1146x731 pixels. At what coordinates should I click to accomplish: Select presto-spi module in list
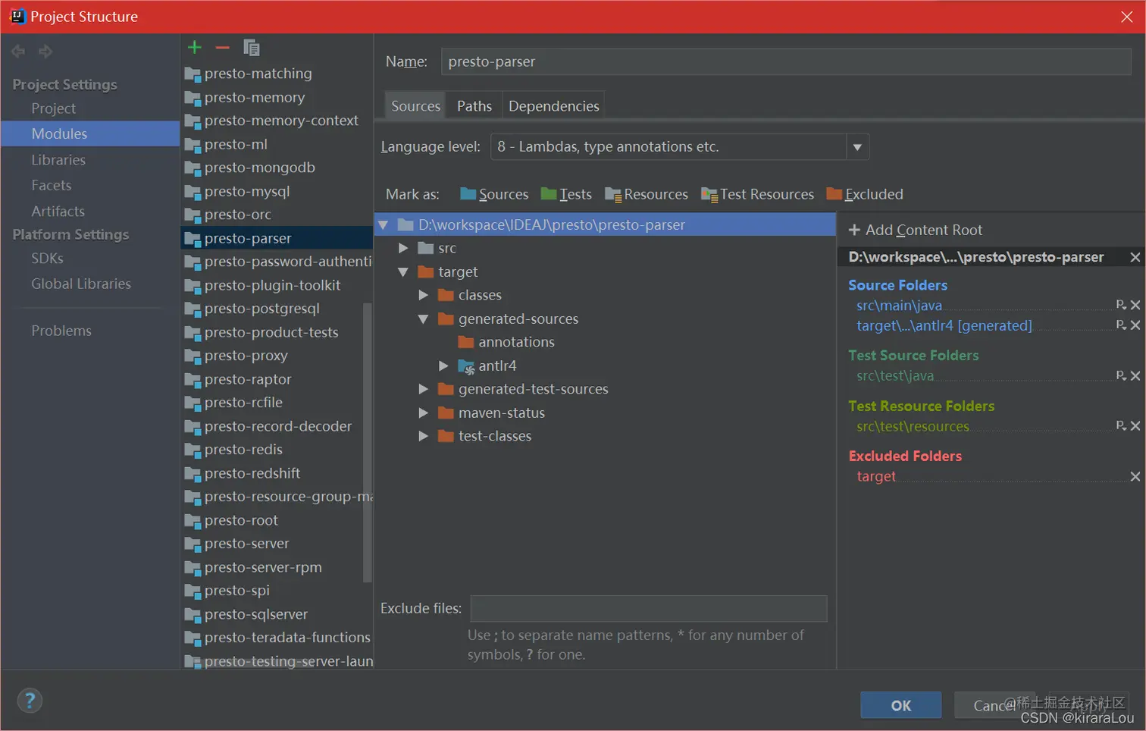point(236,591)
